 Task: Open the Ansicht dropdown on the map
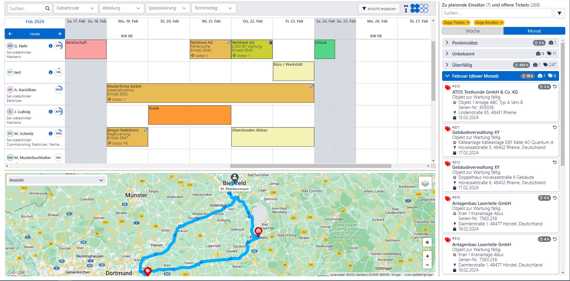56,180
